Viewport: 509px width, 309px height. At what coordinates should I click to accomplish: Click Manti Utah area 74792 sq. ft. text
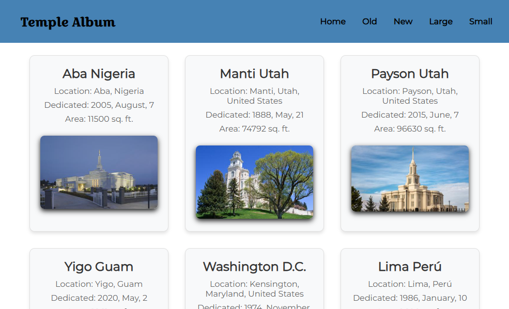click(x=254, y=129)
